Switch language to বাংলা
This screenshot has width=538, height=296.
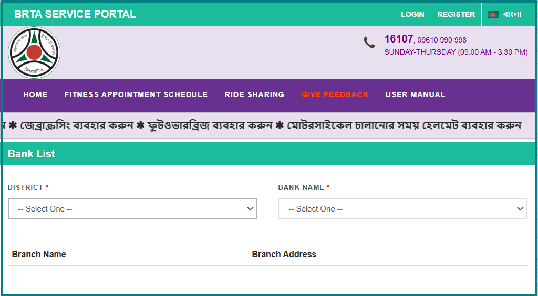(512, 14)
